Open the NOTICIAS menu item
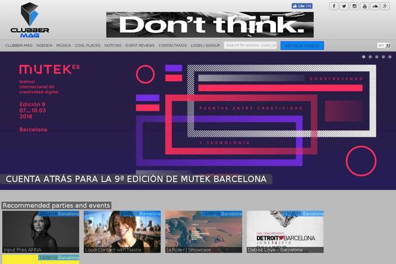Viewport: 396px width, 264px height. point(113,46)
